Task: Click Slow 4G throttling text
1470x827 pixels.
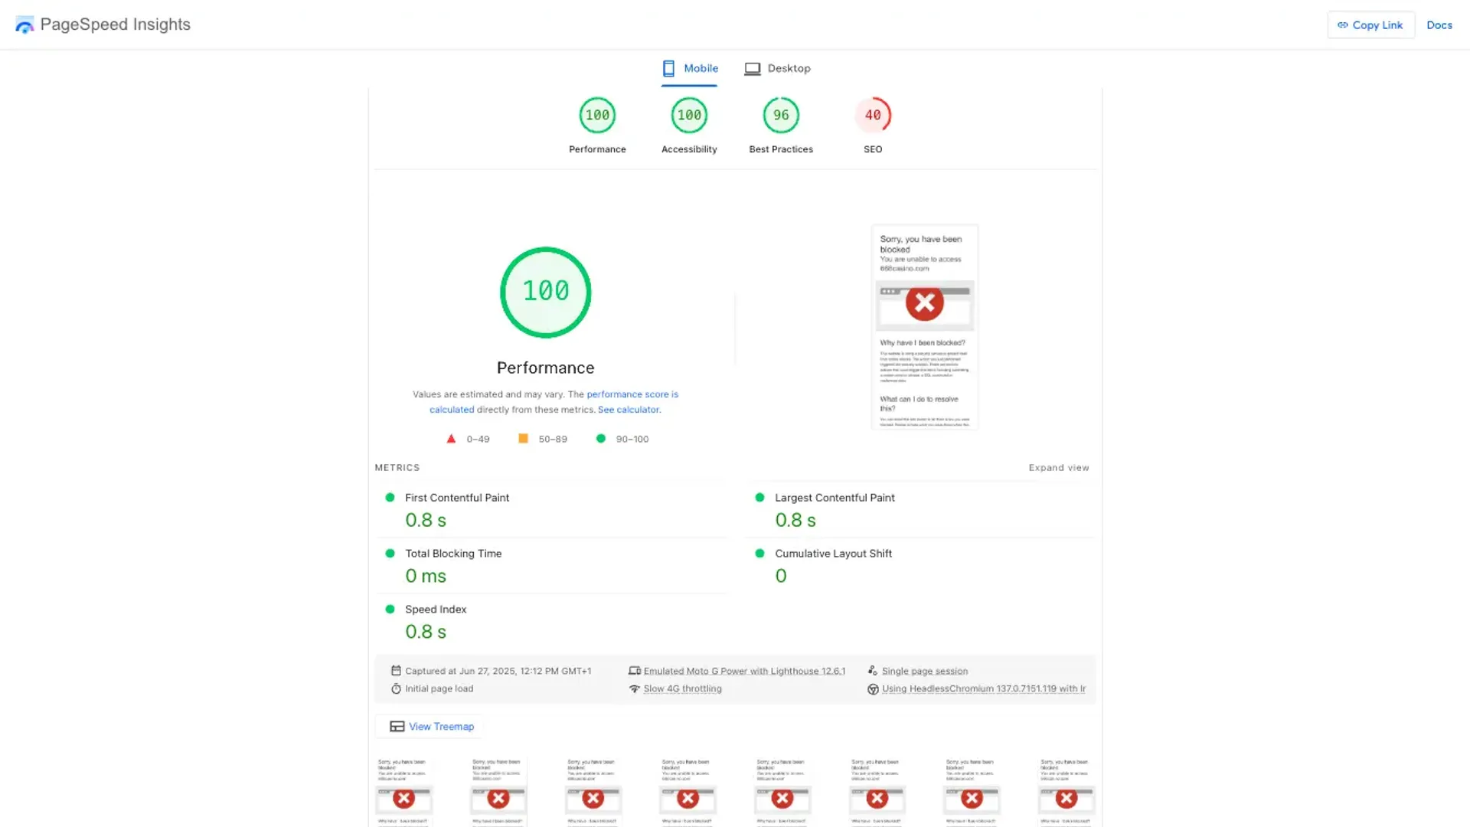Action: click(x=682, y=689)
